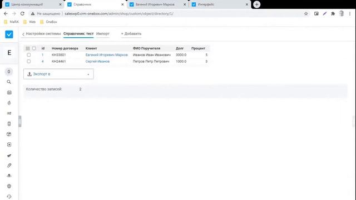Click the picture-in-picture toolbar icon
This screenshot has width=356, height=200.
[317, 13]
